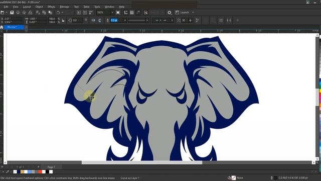Screen dimensions: 321x181
Task: Open the Table menu
Action: (86, 7)
